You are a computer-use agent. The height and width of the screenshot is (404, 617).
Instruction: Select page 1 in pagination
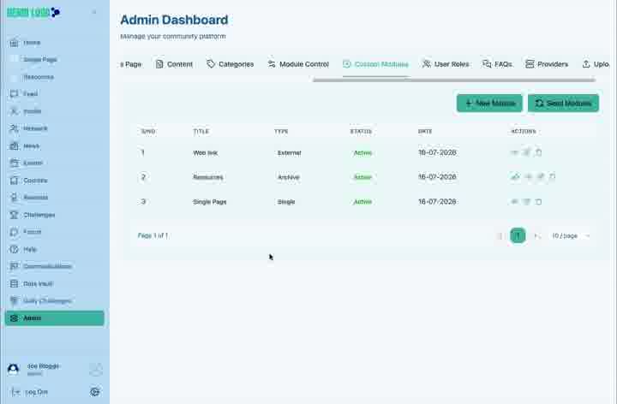(x=518, y=235)
